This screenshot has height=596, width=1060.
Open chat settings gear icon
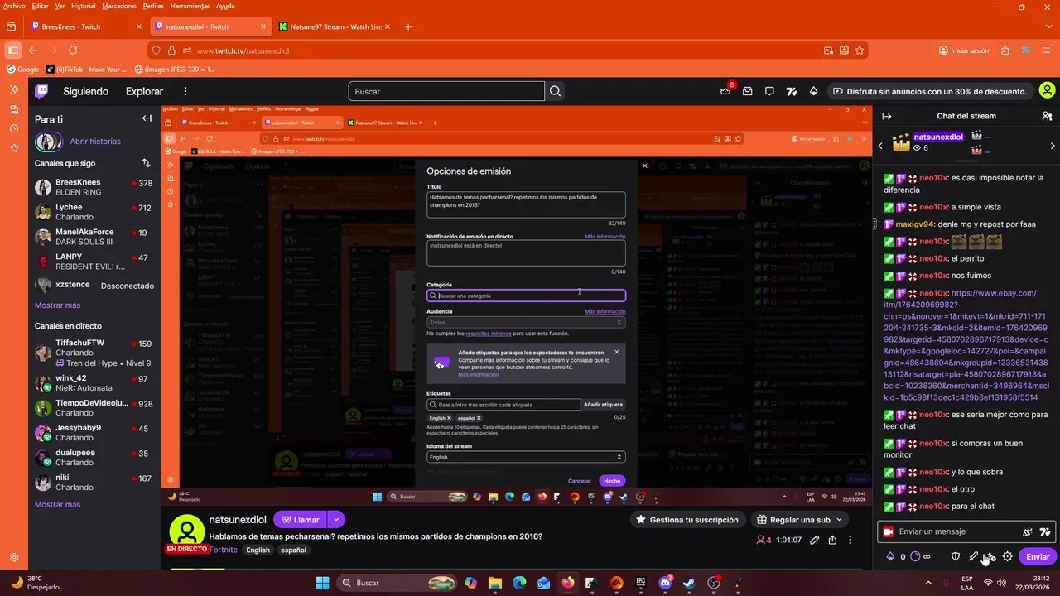(1007, 556)
